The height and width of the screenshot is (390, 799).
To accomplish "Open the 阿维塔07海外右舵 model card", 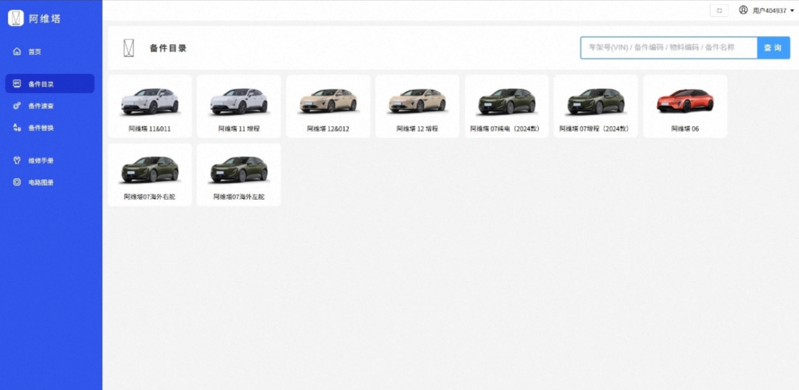I will [150, 175].
